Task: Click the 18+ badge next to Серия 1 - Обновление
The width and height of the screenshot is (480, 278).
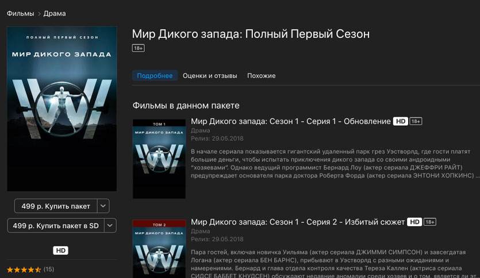Action: [416, 121]
